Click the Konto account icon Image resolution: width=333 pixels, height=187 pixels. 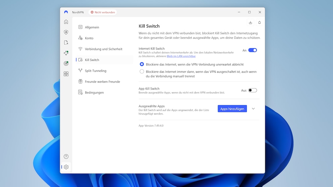pyautogui.click(x=80, y=38)
